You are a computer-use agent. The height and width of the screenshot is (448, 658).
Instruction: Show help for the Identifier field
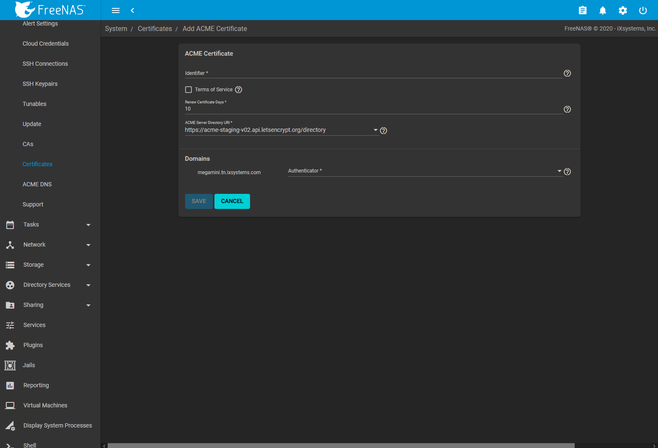[x=567, y=73]
